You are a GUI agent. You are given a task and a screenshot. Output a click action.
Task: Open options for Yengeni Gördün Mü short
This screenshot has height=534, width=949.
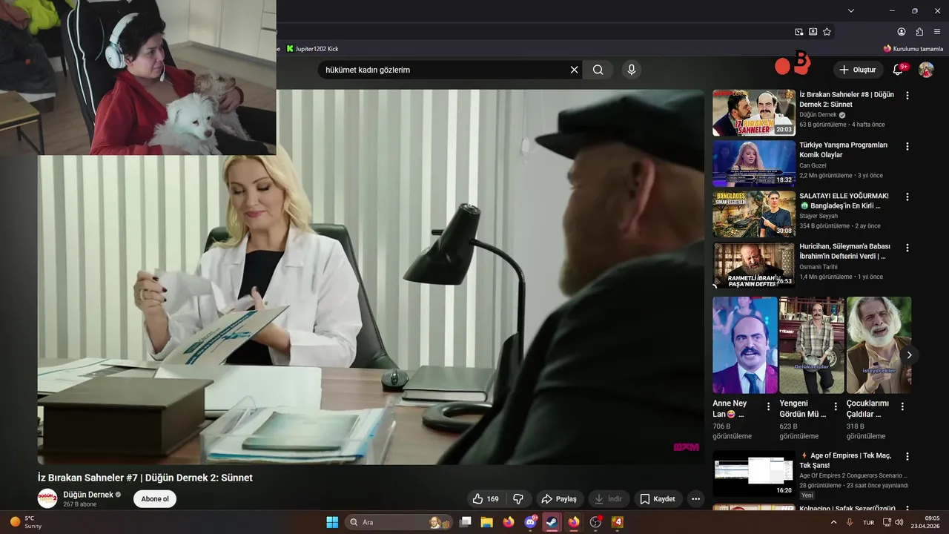click(x=836, y=406)
